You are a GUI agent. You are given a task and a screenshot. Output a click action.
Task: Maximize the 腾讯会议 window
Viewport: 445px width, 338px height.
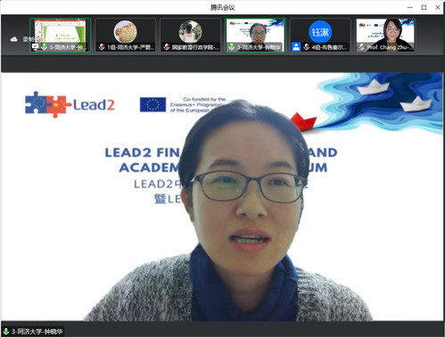pos(424,7)
